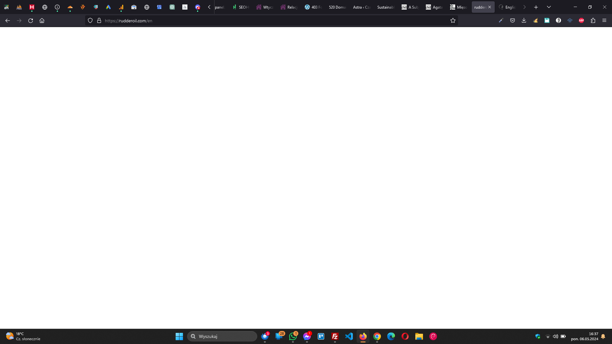The width and height of the screenshot is (612, 344).
Task: Open Trello from the taskbar
Action: click(321, 336)
